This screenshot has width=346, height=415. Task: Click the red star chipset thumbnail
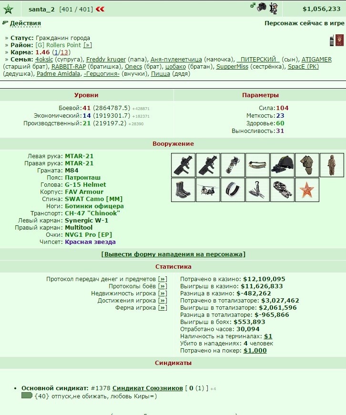[x=307, y=190]
